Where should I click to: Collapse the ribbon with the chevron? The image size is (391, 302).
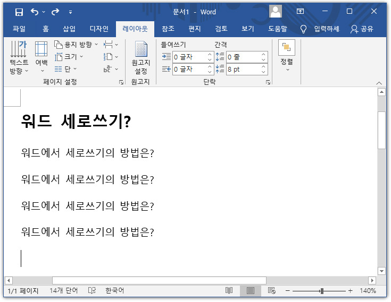379,83
